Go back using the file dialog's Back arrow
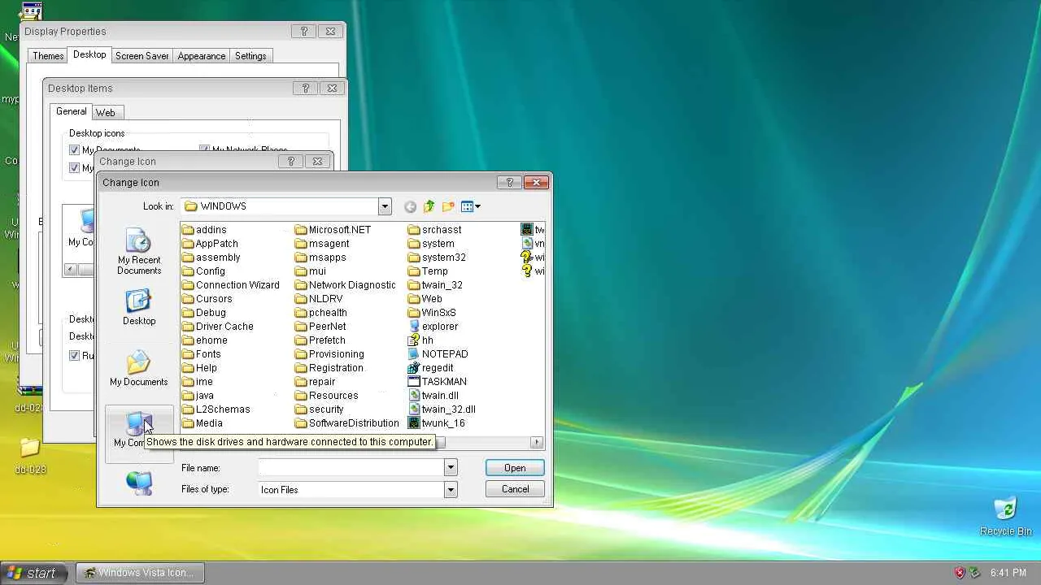Image resolution: width=1041 pixels, height=585 pixels. (410, 206)
